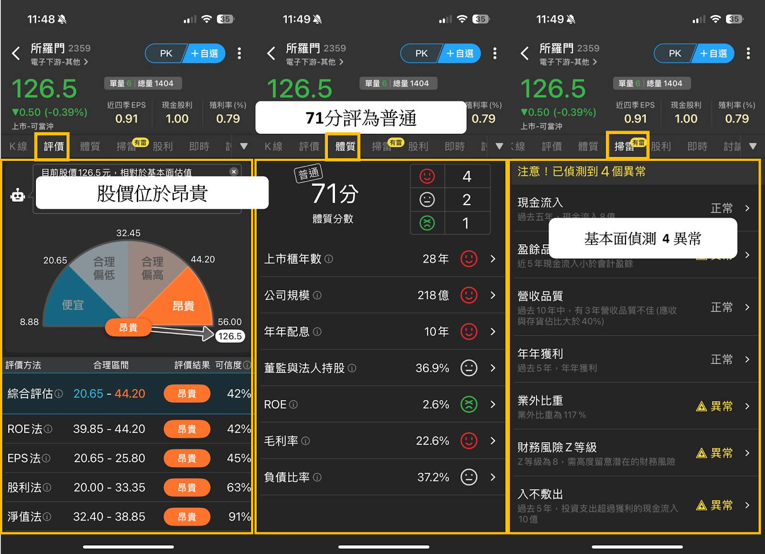Tap the PK button on the middle screen
Screen dimensions: 765x554
click(421, 54)
